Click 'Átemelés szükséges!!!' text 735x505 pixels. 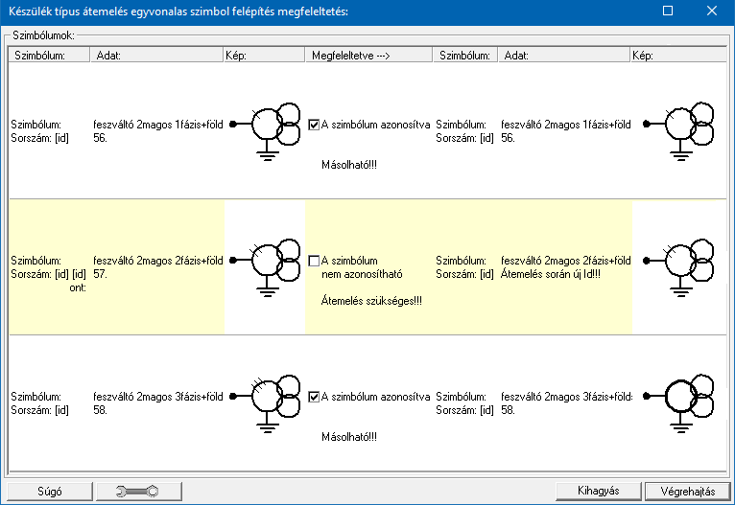pos(371,301)
